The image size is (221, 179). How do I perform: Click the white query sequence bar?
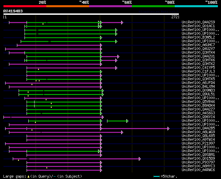tap(91, 14)
